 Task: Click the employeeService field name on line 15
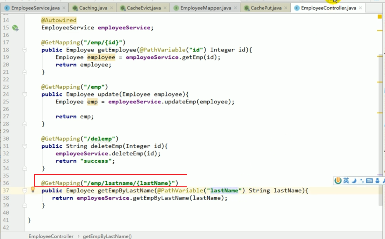[x=124, y=28]
